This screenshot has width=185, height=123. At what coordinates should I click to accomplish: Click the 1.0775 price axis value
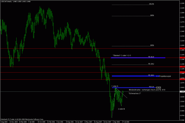pyautogui.click(x=182, y=83)
